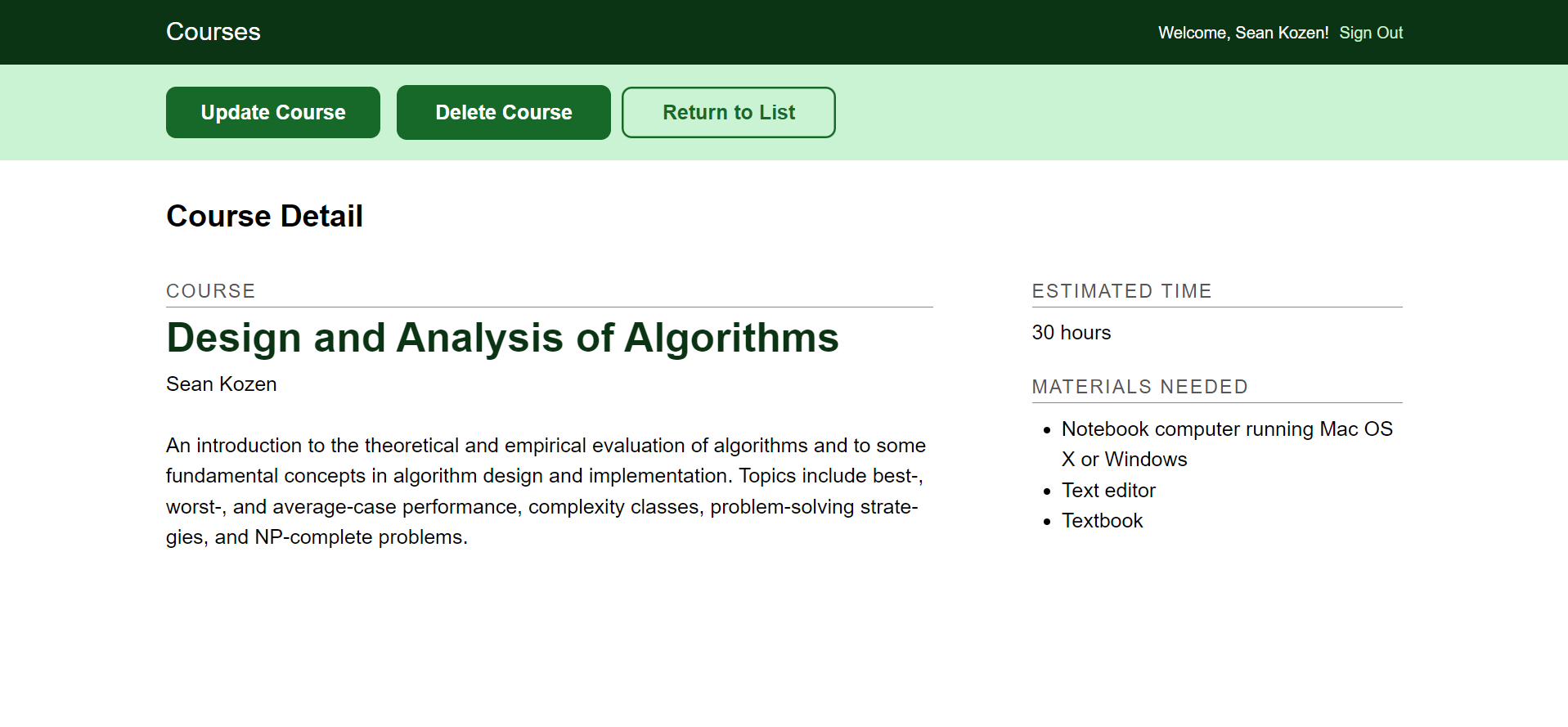Click the Welcome, Sean Kozen! greeting text
This screenshot has height=727, width=1568.
point(1243,33)
